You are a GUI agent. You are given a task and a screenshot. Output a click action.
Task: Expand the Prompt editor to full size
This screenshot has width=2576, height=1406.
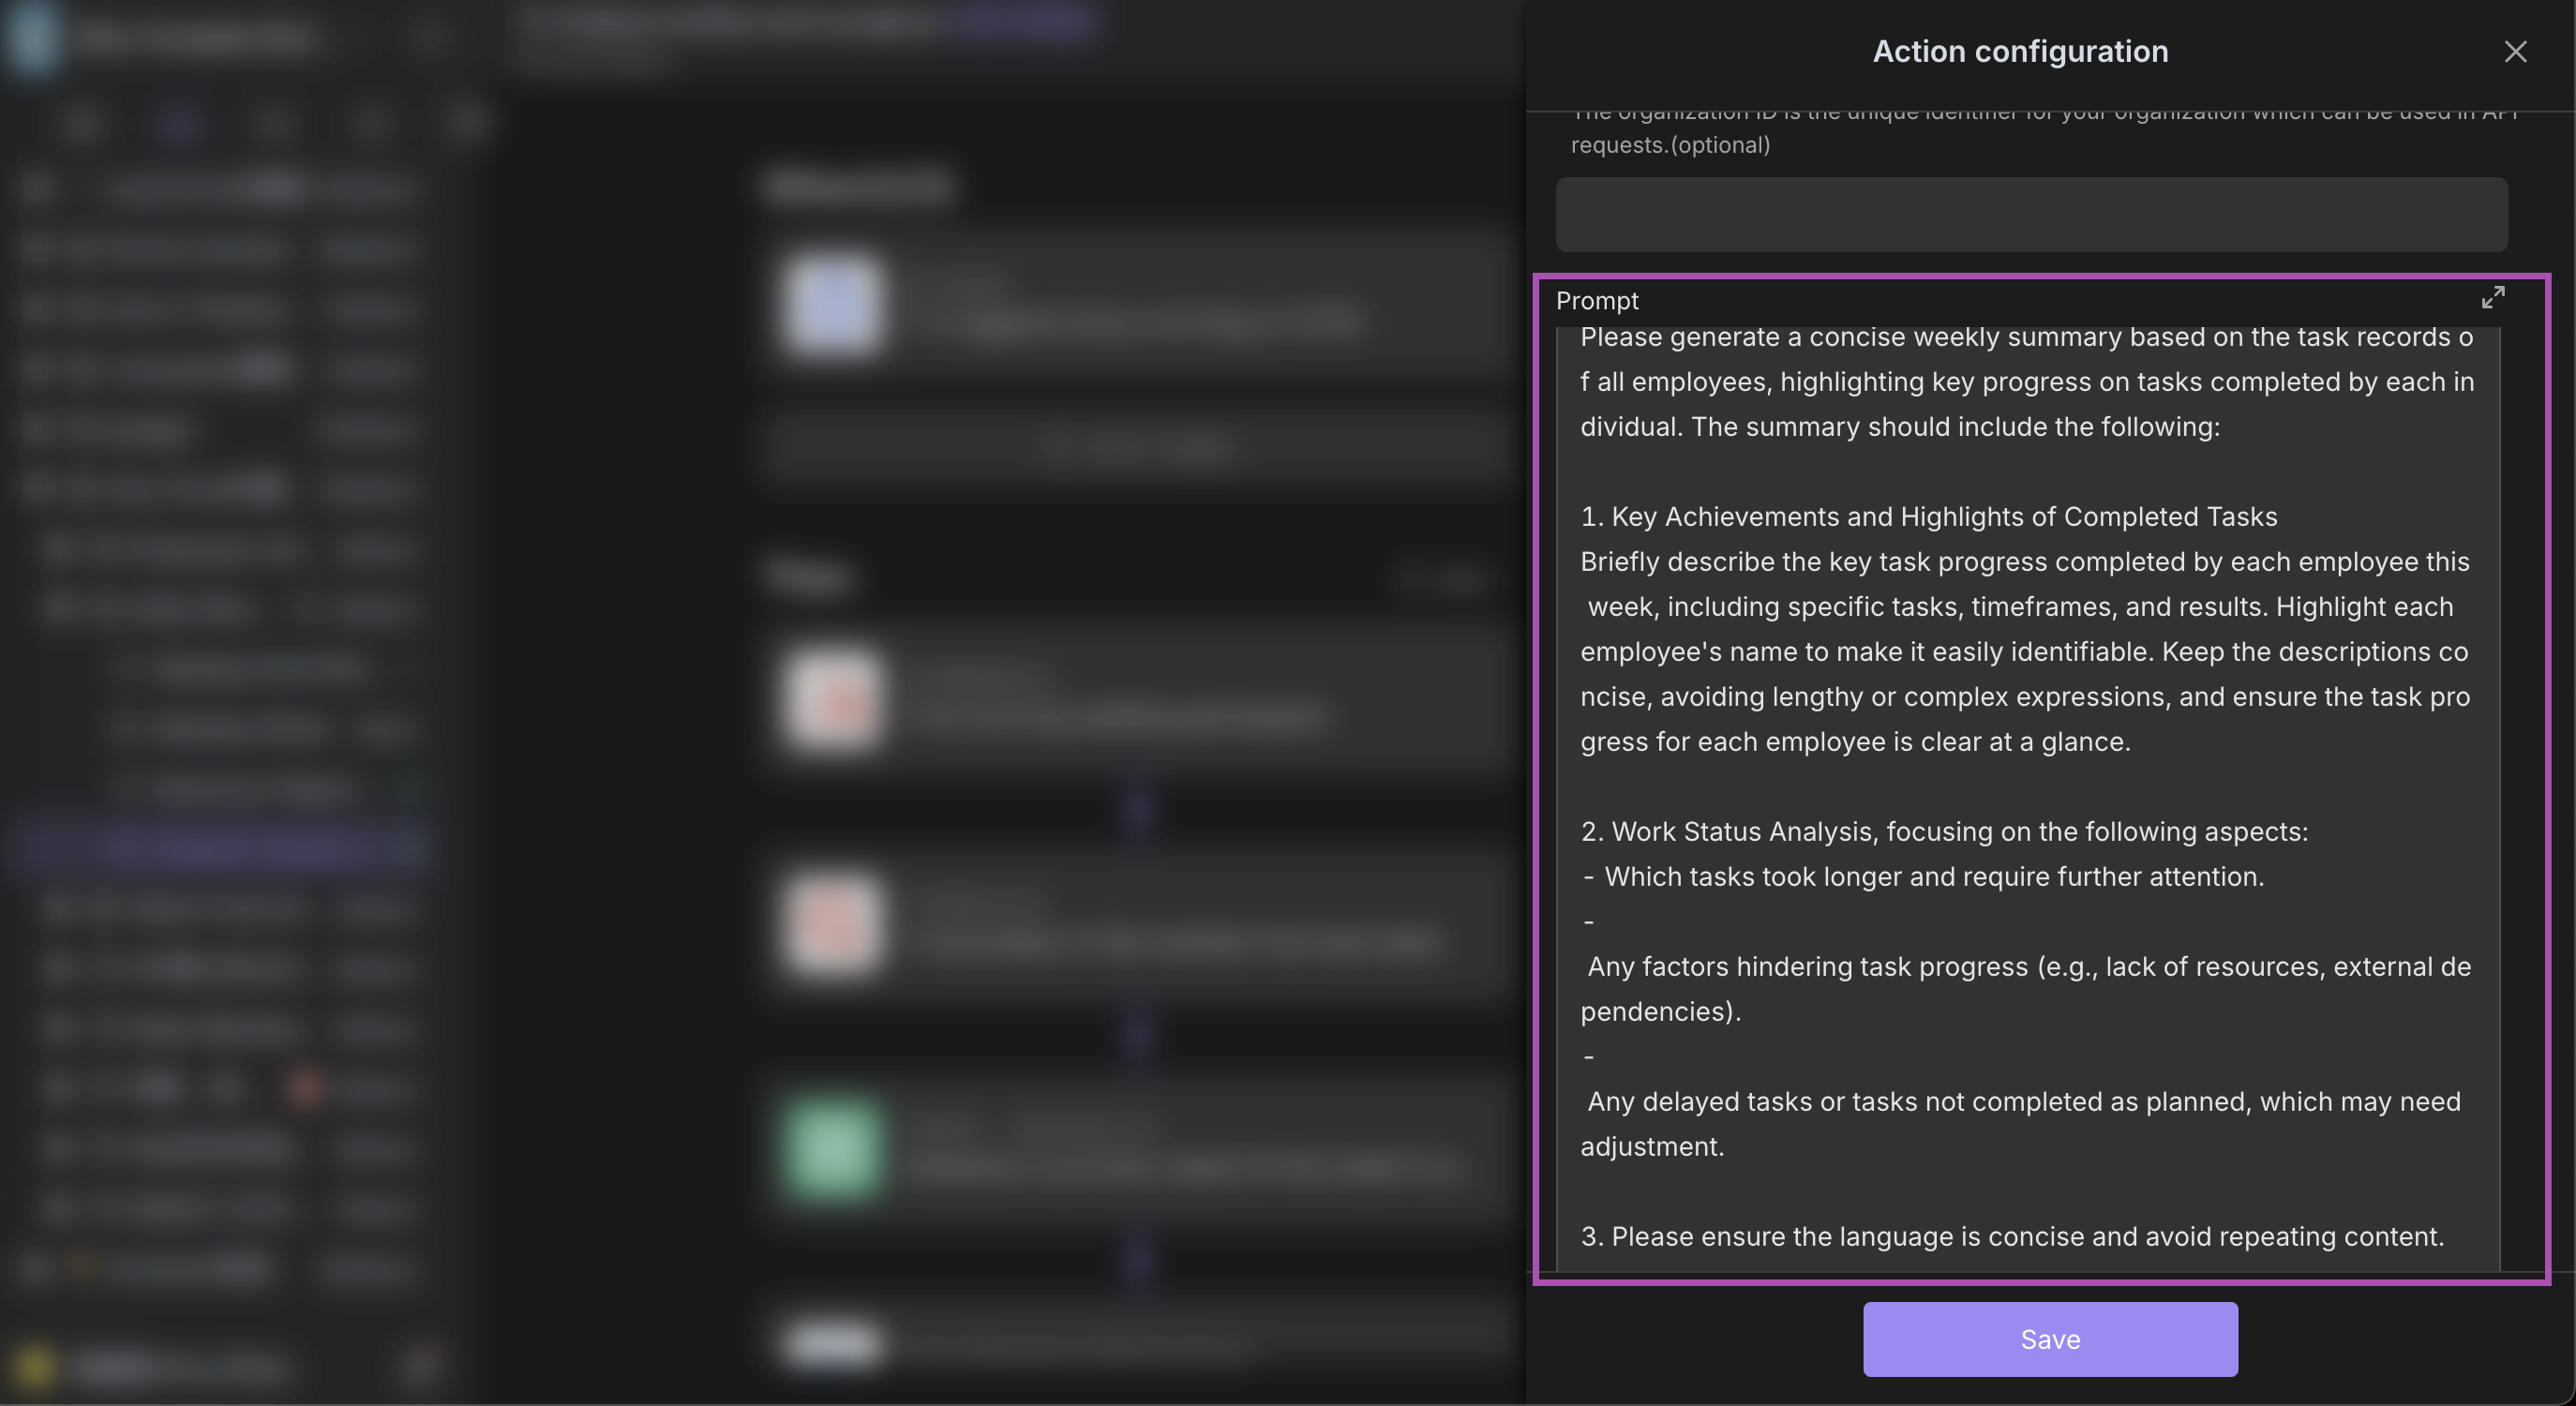2492,297
